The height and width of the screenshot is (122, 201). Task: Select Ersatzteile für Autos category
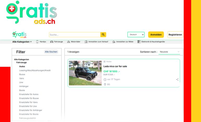pos(29,94)
